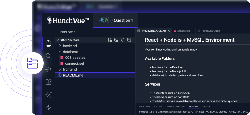This screenshot has height=115, width=250.
Task: Click the round folder icon badge on left
Action: pyautogui.click(x=32, y=63)
